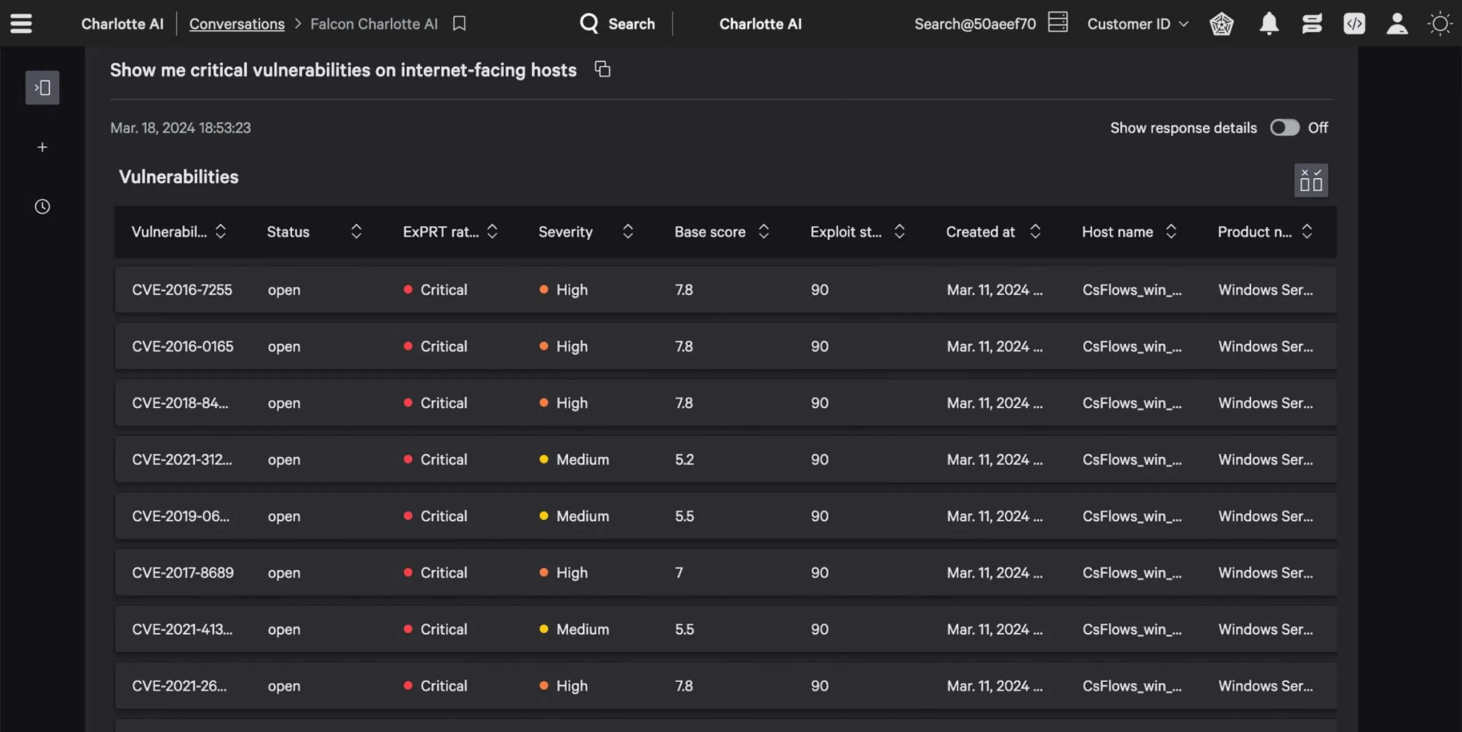1462x732 pixels.
Task: Open the code brackets icon
Action: pos(1355,23)
